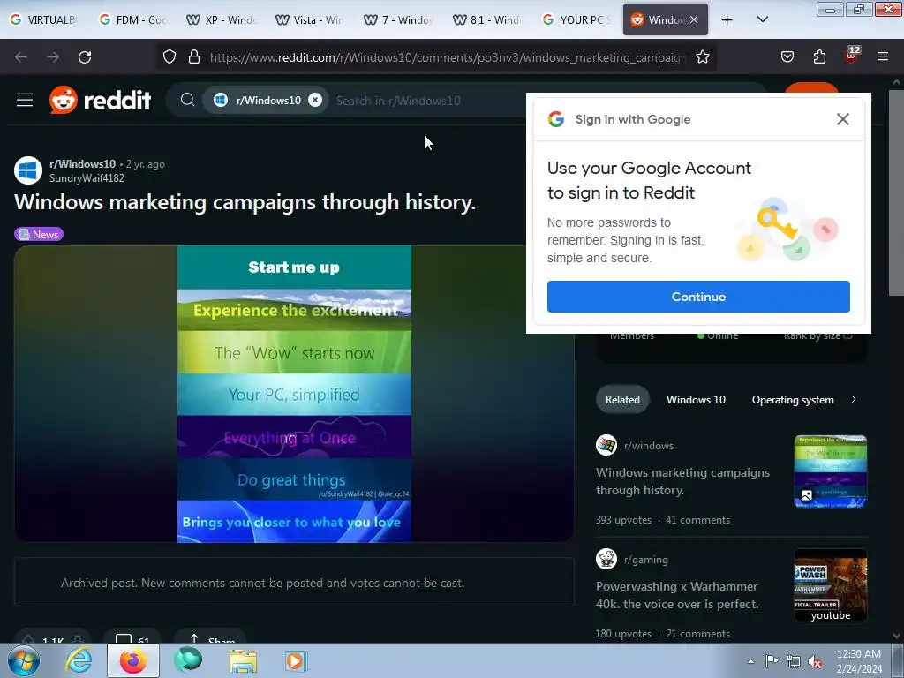Bookmark this page with the star icon
Screen dimensions: 904x678
tap(702, 56)
